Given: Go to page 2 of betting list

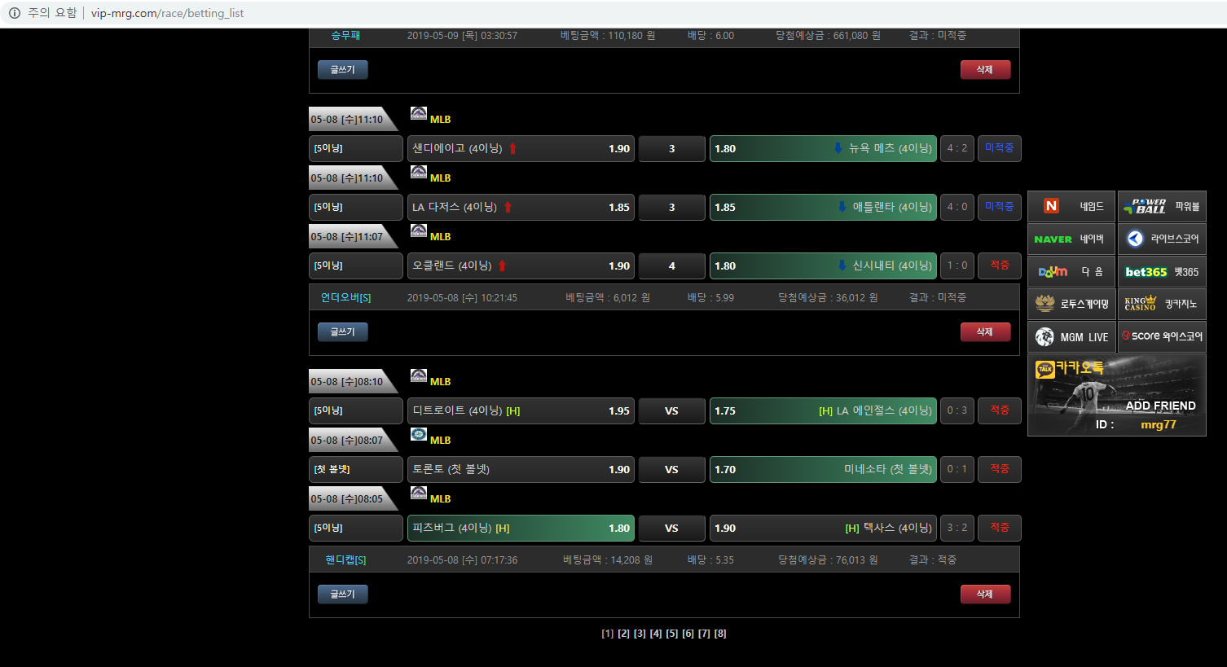Looking at the screenshot, I should coord(623,634).
